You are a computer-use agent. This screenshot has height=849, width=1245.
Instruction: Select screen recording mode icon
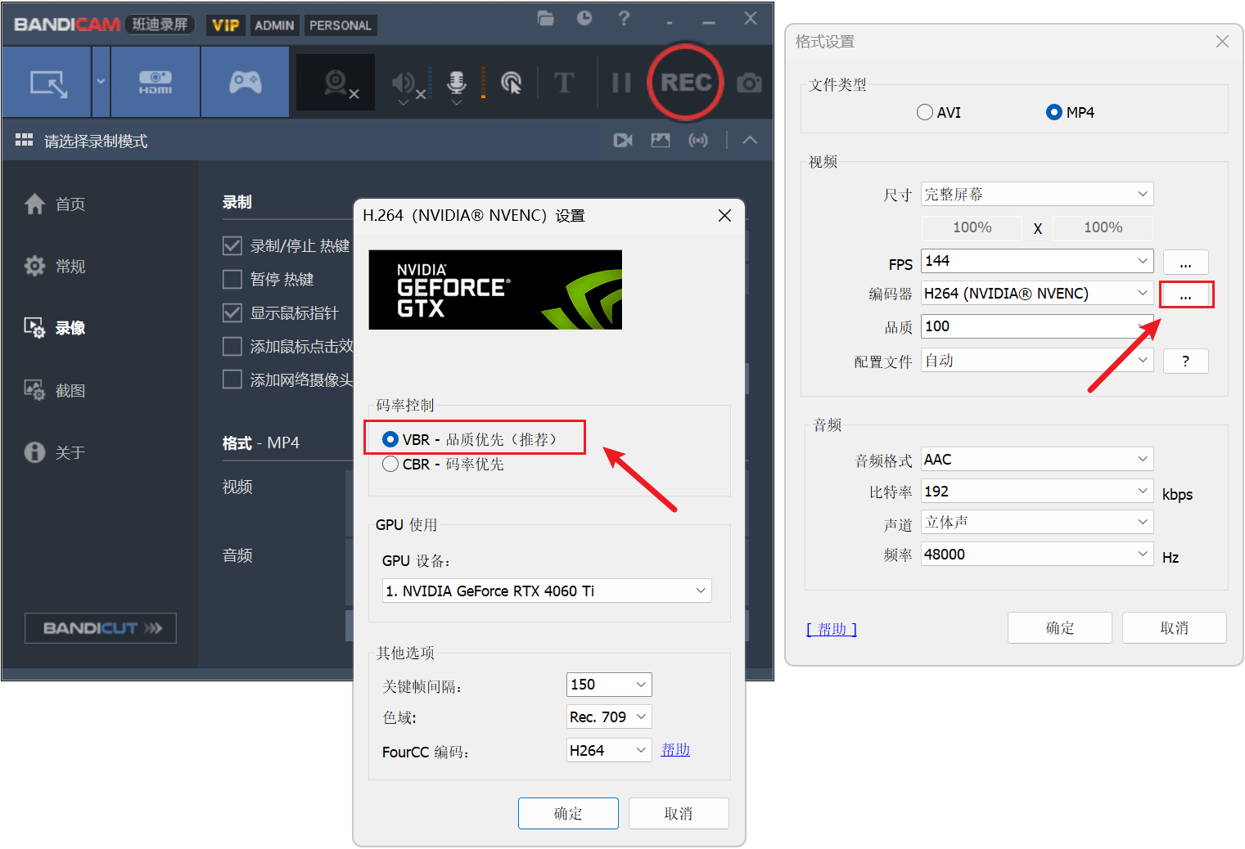click(48, 83)
